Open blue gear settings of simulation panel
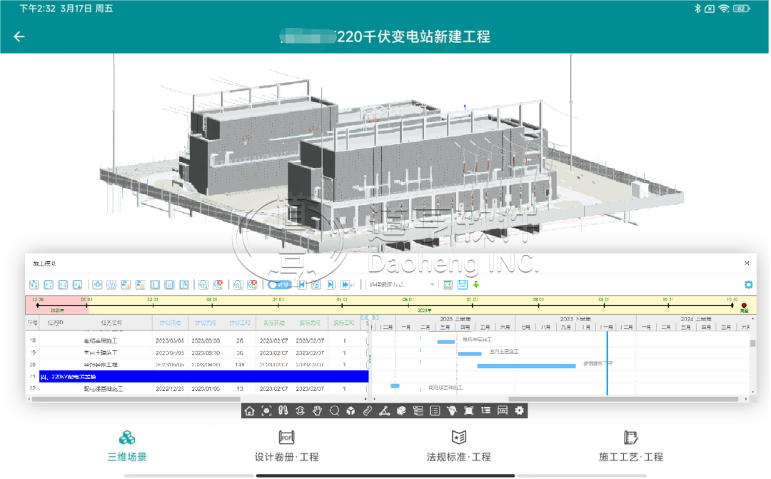Viewport: 771px width, 479px height. 748,284
